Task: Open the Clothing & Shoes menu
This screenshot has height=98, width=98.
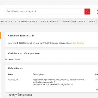Action: [26, 22]
